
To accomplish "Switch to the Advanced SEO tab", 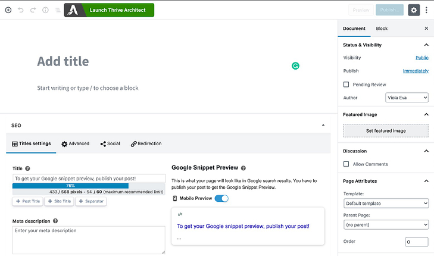I will pyautogui.click(x=75, y=143).
